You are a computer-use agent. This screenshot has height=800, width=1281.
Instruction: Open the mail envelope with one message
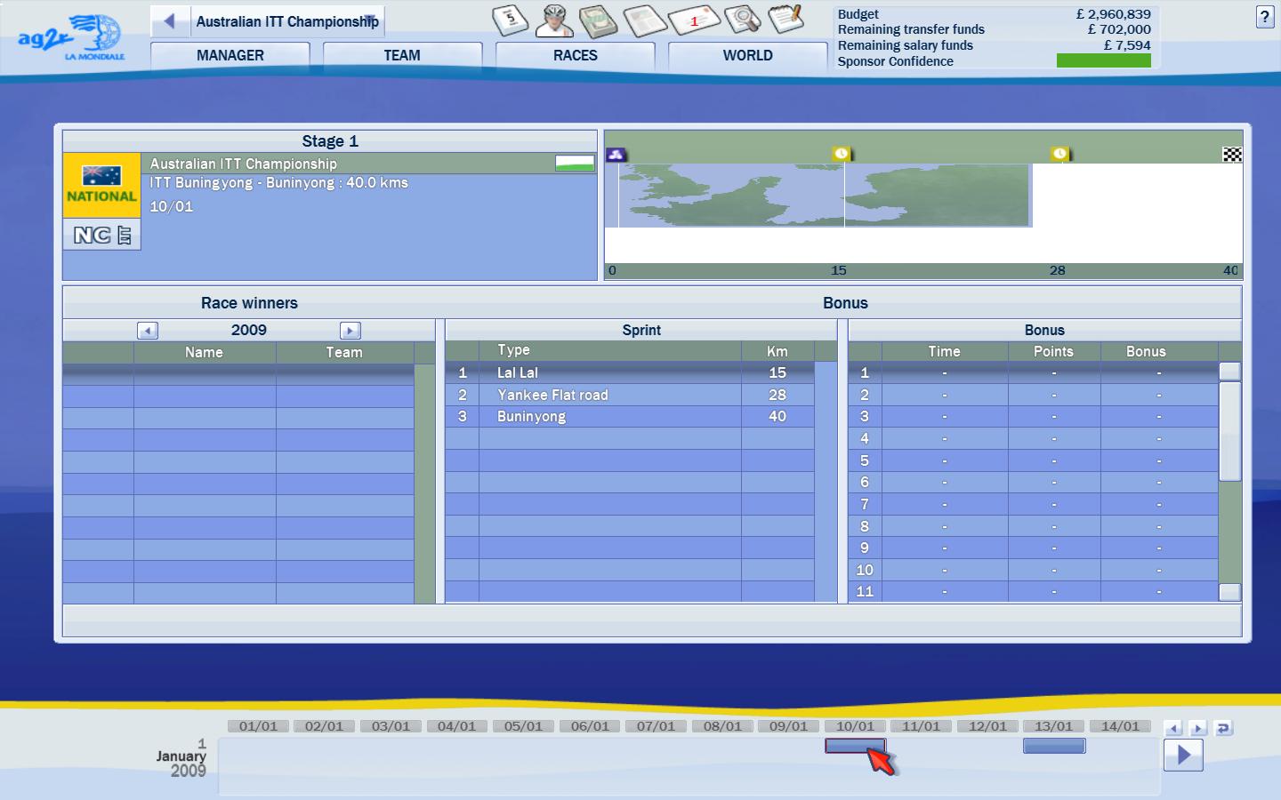coord(694,20)
